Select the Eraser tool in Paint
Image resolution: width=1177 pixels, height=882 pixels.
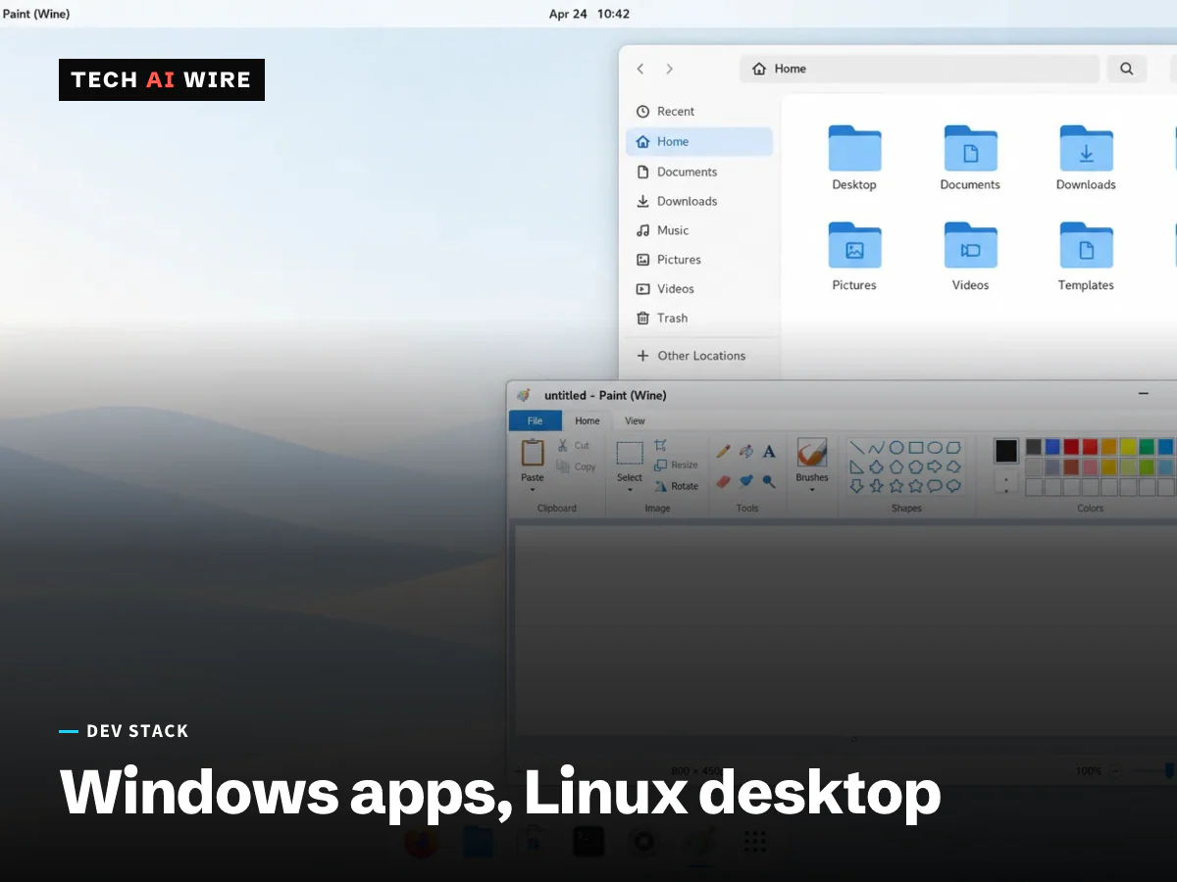point(724,481)
